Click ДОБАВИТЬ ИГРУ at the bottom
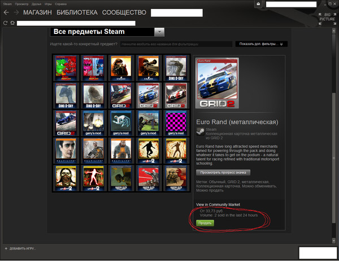This screenshot has height=271, width=339. point(23,248)
